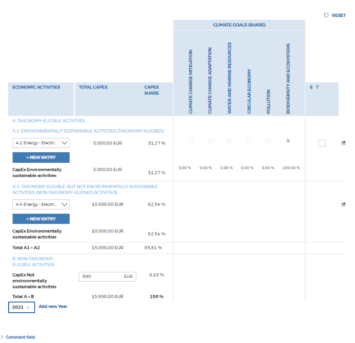Click the RESET link text
Screen dimensions: 355x343
coord(339,16)
